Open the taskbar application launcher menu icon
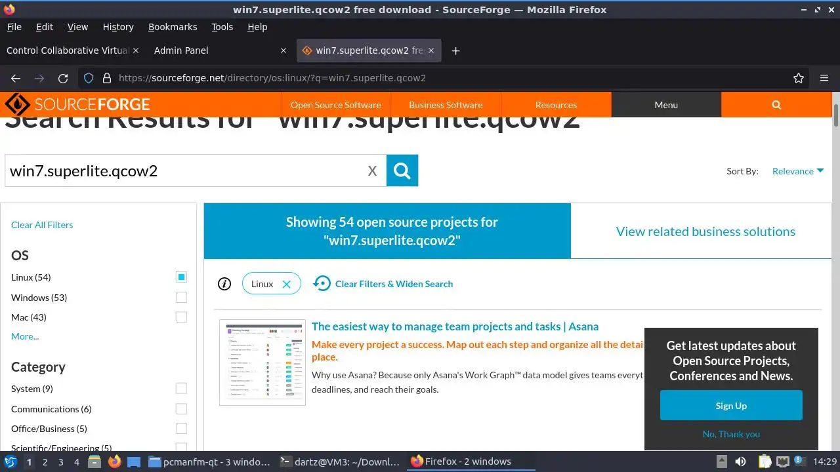This screenshot has width=840, height=472. (x=10, y=462)
